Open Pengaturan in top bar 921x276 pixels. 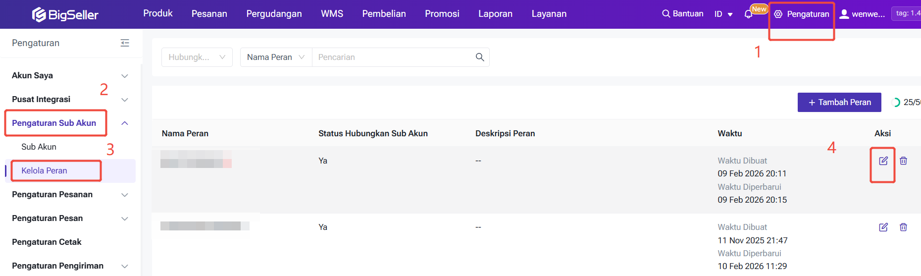click(802, 14)
